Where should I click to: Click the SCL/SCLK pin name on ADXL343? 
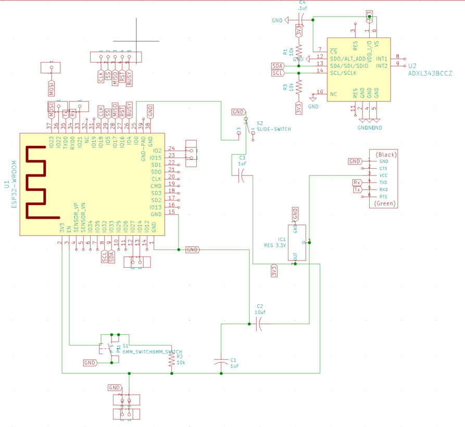[x=343, y=73]
